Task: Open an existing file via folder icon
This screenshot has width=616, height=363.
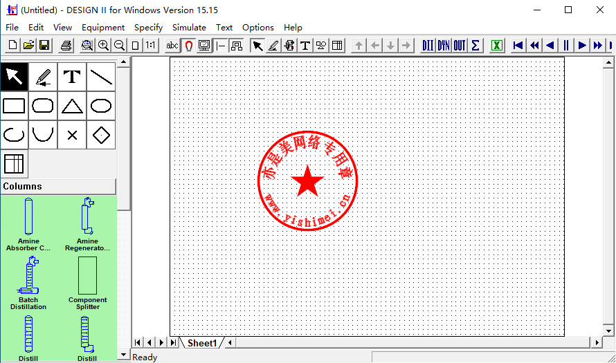Action: 28,46
